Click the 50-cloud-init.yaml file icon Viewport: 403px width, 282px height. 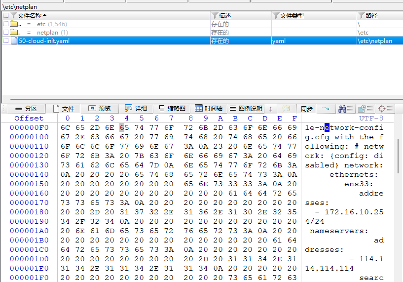click(x=14, y=40)
